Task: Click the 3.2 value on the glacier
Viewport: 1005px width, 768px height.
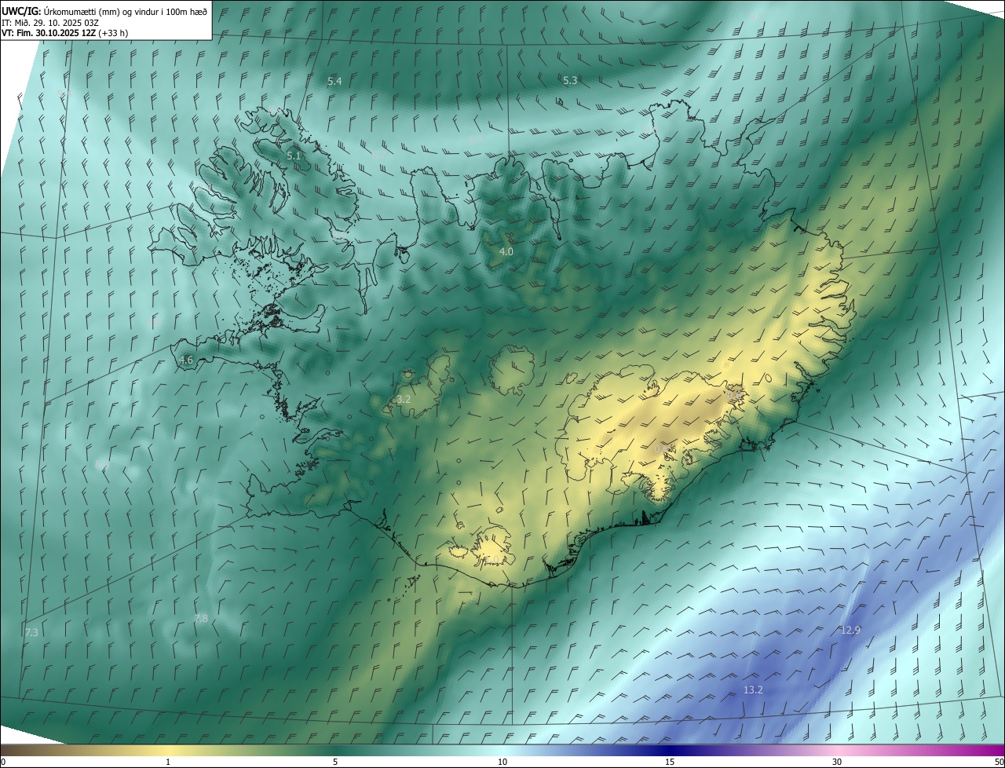Action: pyautogui.click(x=404, y=400)
